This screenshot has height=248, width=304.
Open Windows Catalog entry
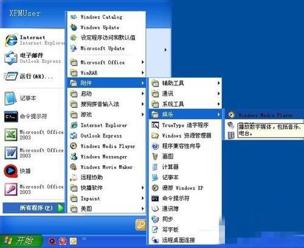106,17
